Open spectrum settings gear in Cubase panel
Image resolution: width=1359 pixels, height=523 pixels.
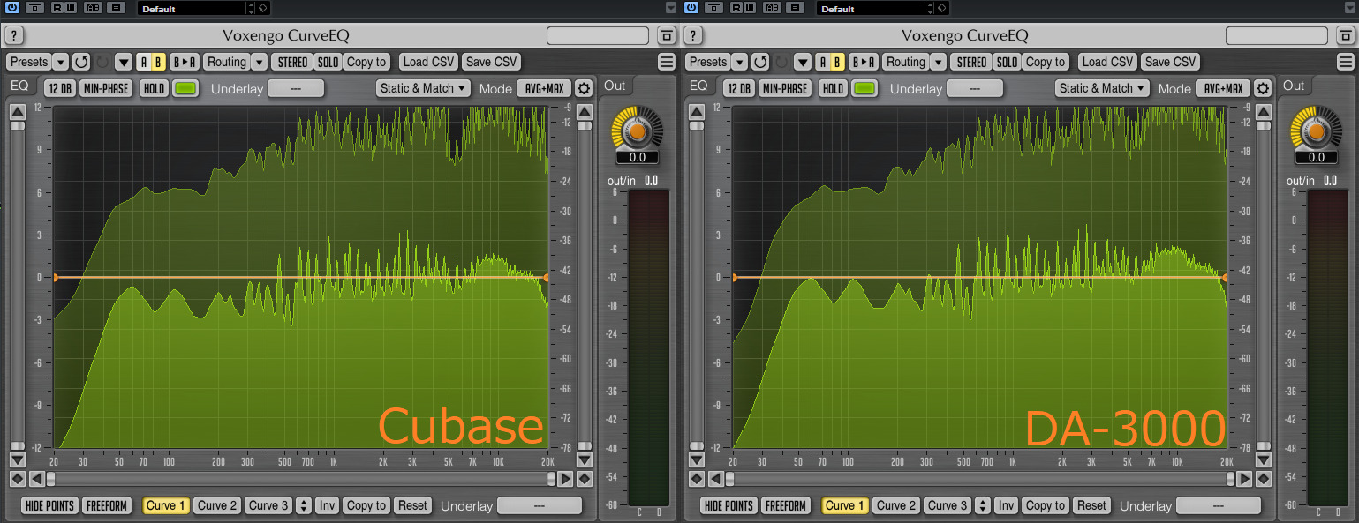click(584, 88)
